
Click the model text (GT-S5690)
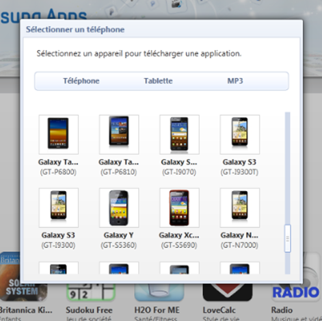point(179,245)
